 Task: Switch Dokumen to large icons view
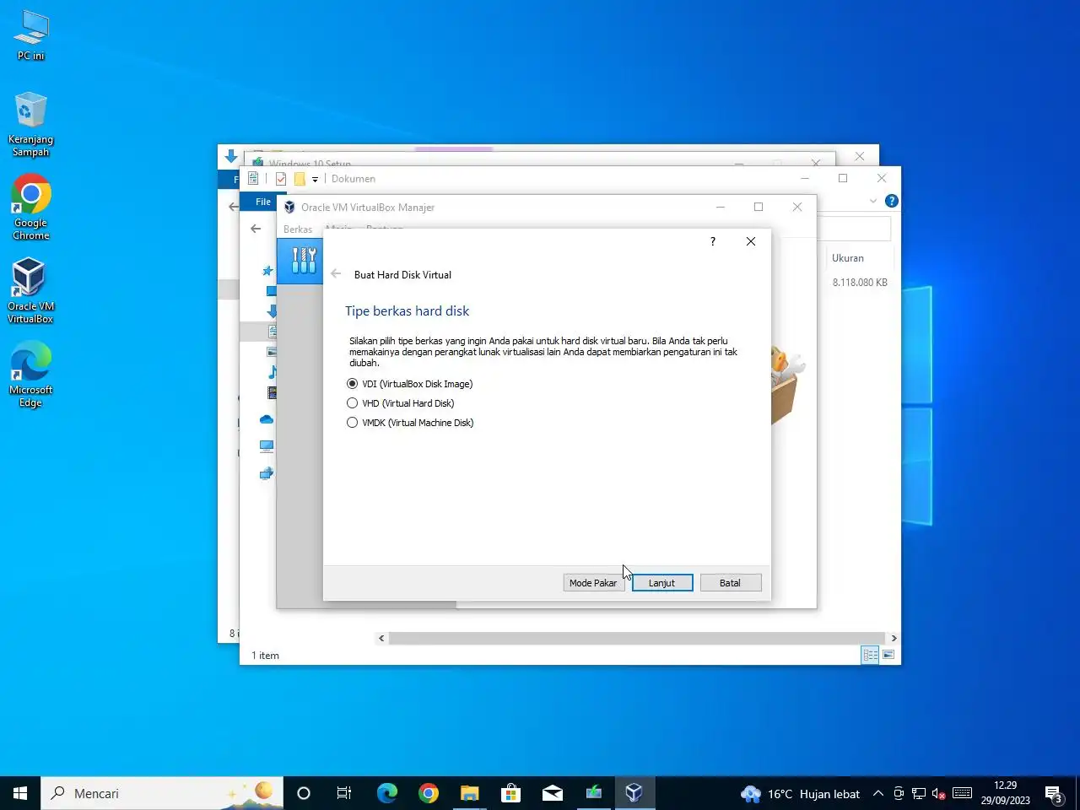pyautogui.click(x=888, y=655)
